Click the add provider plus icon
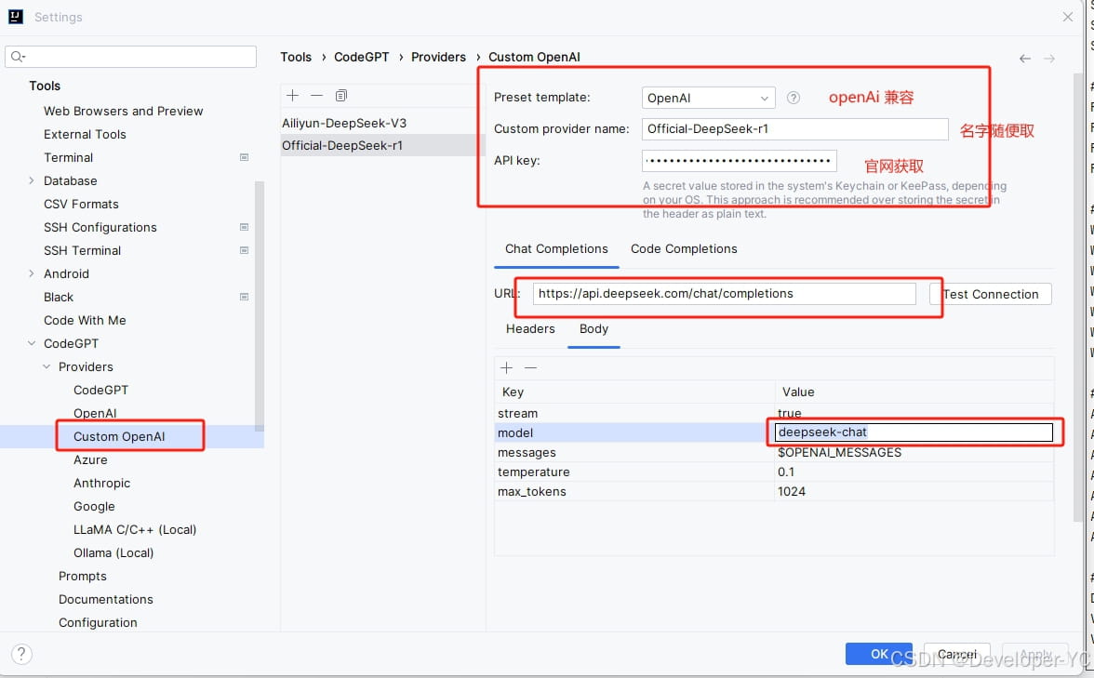This screenshot has height=678, width=1094. [x=292, y=96]
